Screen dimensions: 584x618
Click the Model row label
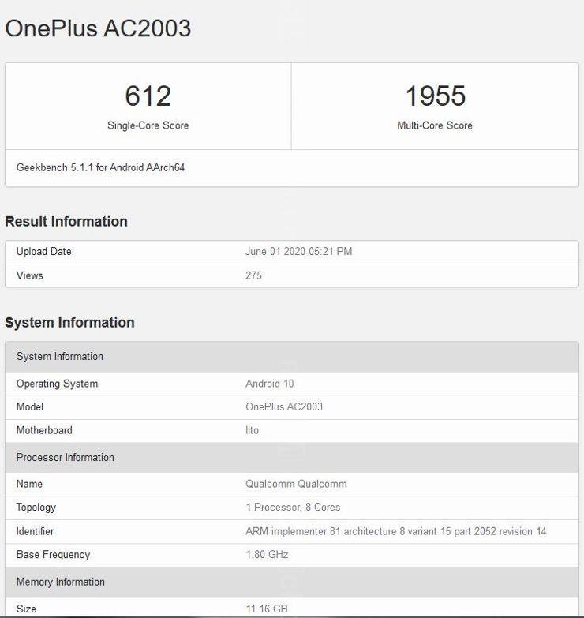point(30,406)
